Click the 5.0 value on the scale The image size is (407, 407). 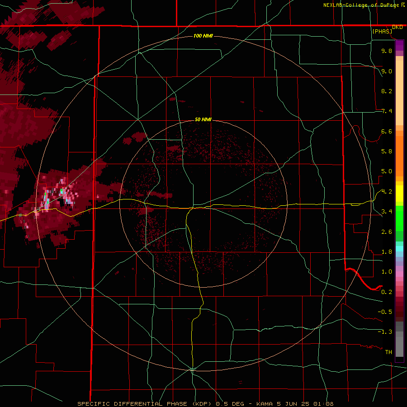pyautogui.click(x=387, y=171)
